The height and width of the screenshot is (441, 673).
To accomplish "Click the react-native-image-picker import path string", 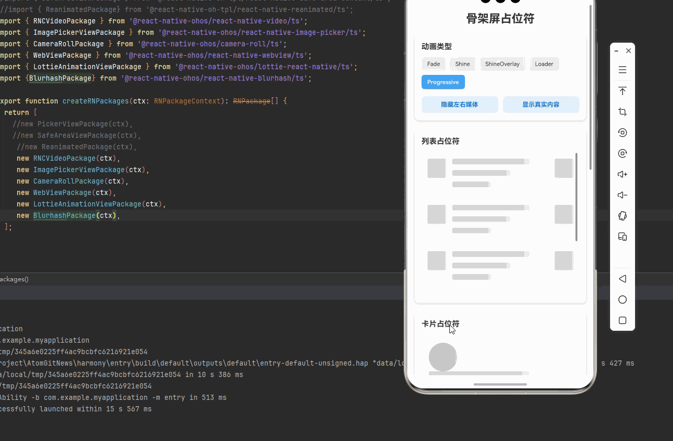I will click(260, 32).
